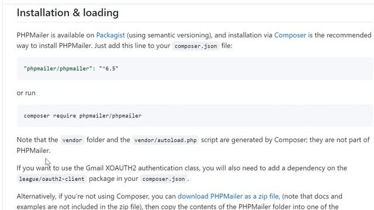Click the composer.json code after "package in your"
Viewport: 374px width, 210px height.
point(164,179)
